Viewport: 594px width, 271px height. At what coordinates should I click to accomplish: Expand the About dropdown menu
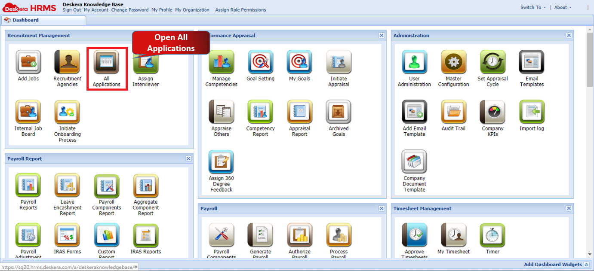(x=563, y=7)
